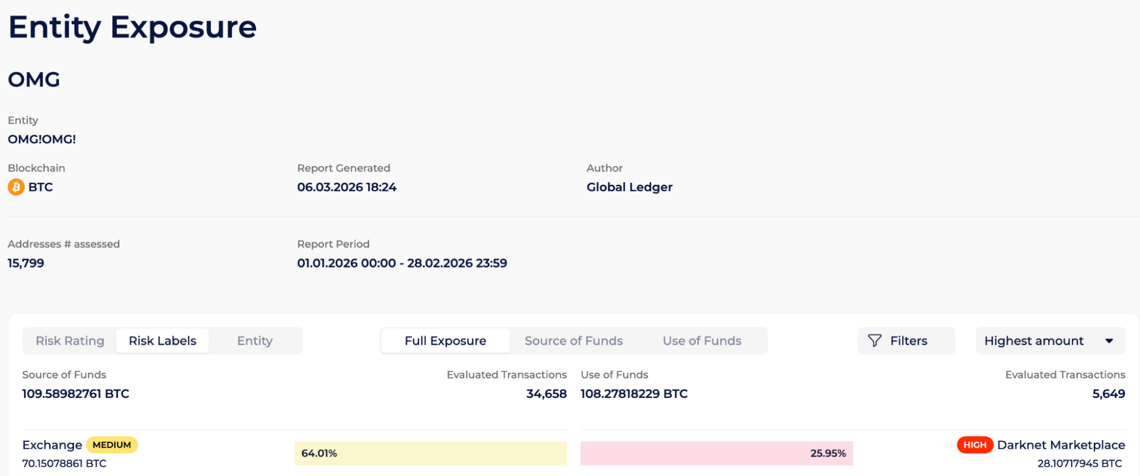Open the Filters panel
This screenshot has width=1140, height=476.
(x=906, y=340)
